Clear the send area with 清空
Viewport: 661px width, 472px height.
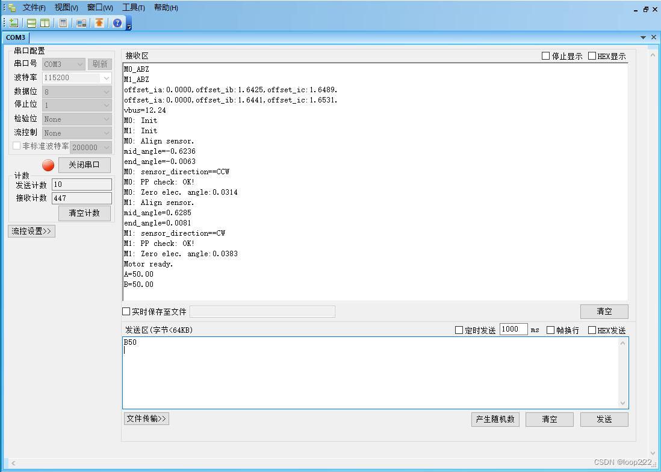[549, 419]
